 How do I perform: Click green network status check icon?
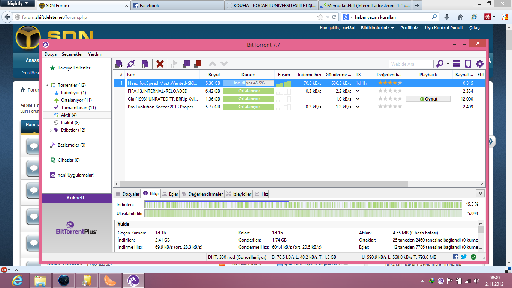coord(473,257)
